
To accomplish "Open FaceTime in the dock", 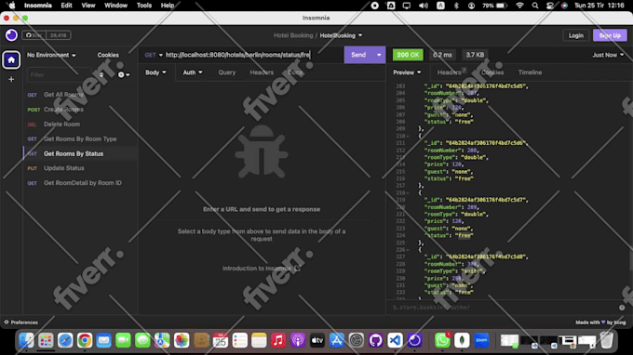I will pyautogui.click(x=123, y=340).
